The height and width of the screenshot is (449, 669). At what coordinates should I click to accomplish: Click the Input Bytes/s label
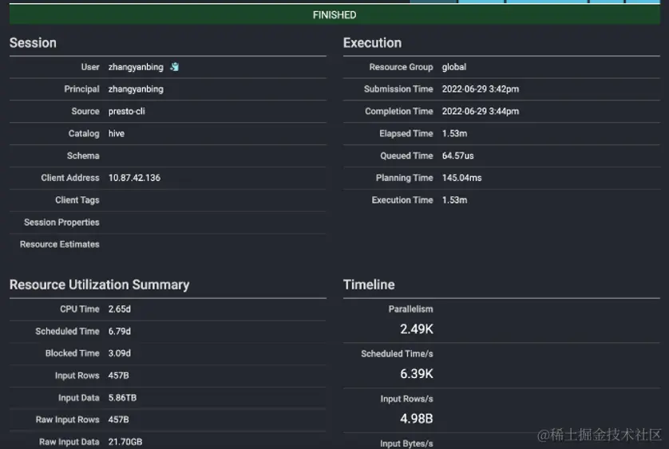tap(406, 443)
